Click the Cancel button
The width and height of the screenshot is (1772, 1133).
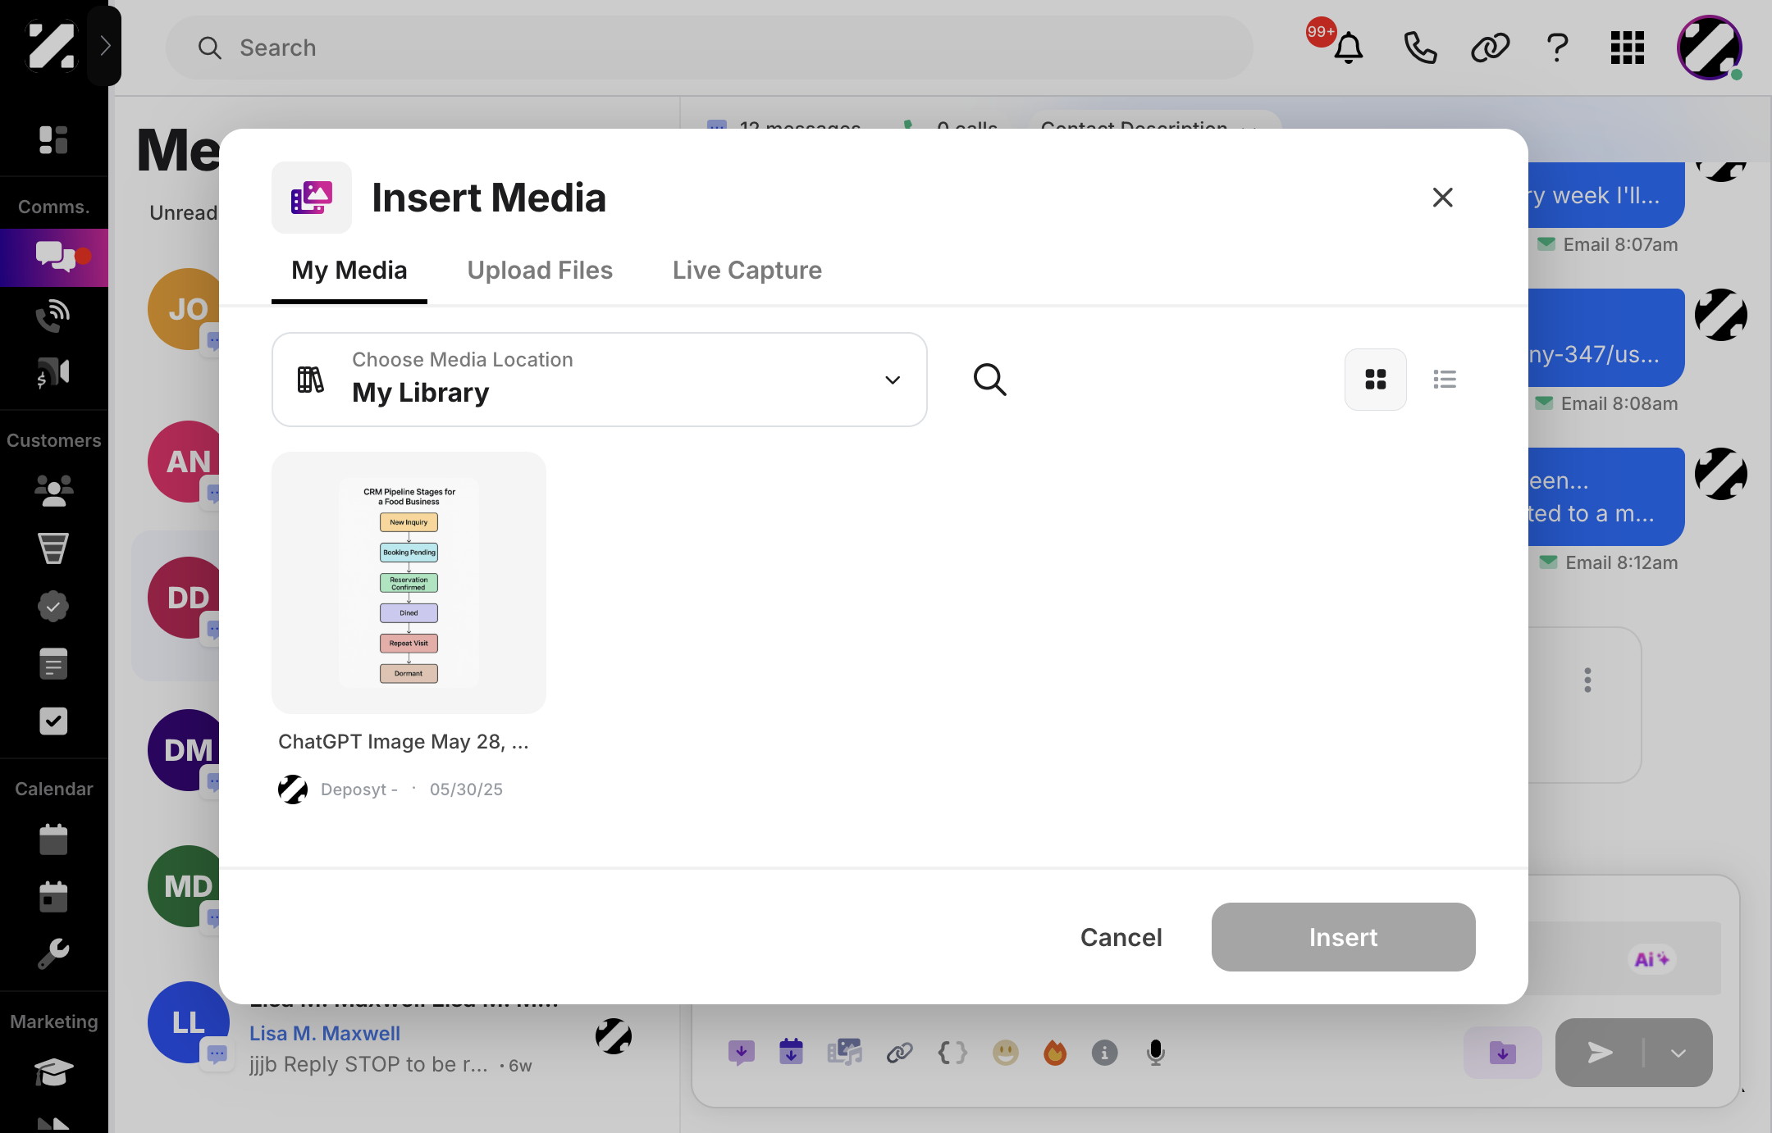tap(1121, 937)
